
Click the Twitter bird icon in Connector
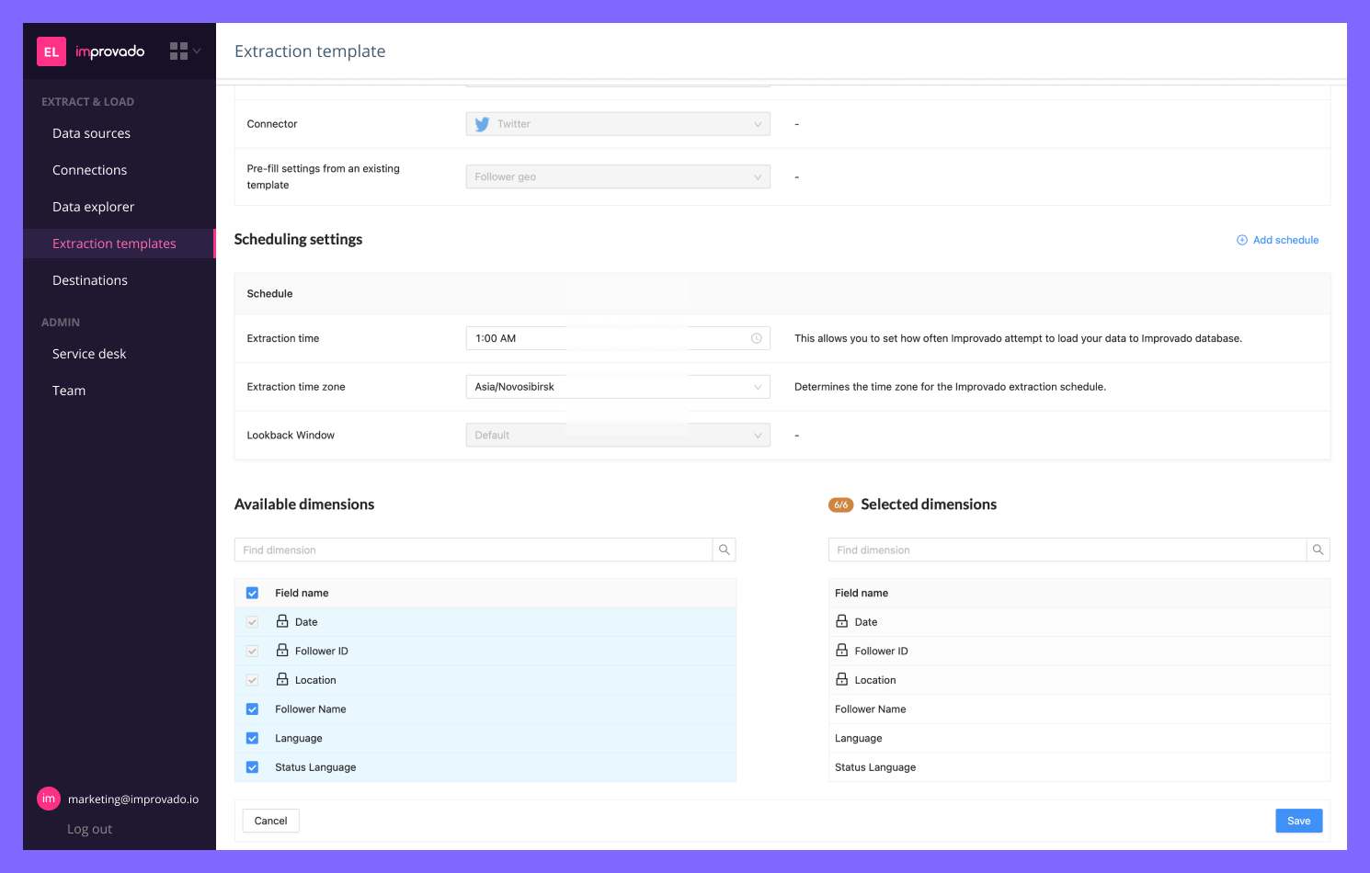click(482, 124)
